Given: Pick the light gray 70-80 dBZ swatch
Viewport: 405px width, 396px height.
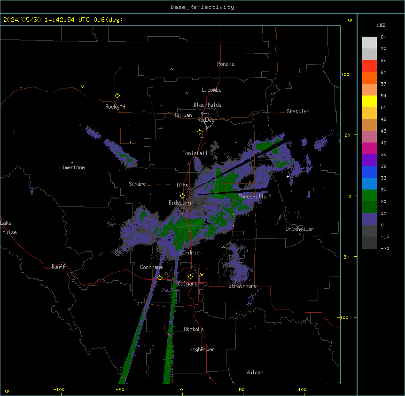Looking at the screenshot, I should [x=369, y=43].
